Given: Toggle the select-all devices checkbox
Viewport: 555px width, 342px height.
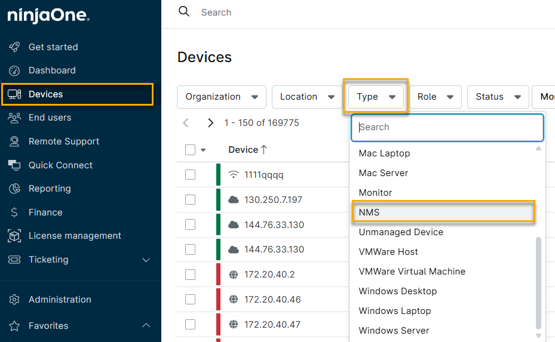Looking at the screenshot, I should pyautogui.click(x=190, y=150).
